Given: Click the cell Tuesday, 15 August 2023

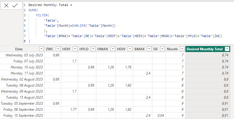Looking at the screenshot, I should point(22,97).
